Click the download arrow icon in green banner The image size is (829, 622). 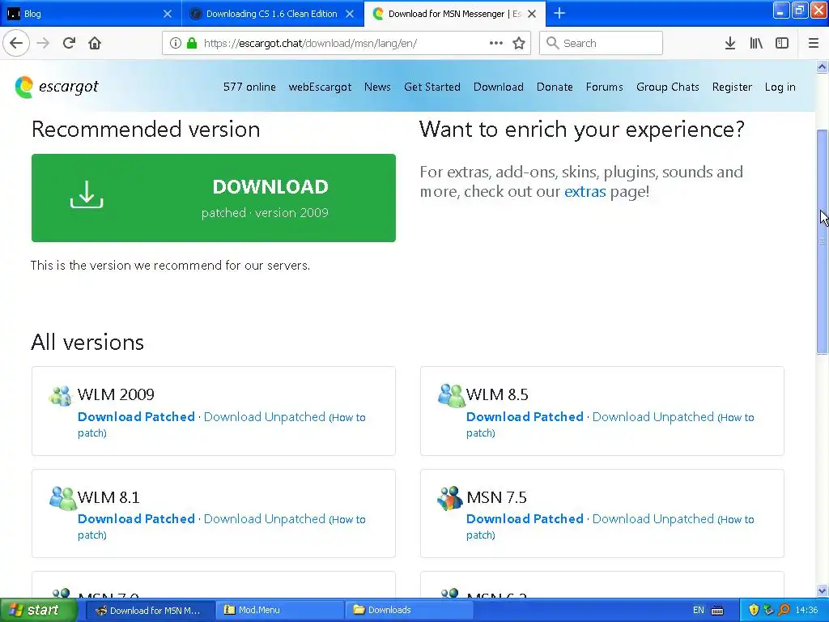[x=87, y=194]
